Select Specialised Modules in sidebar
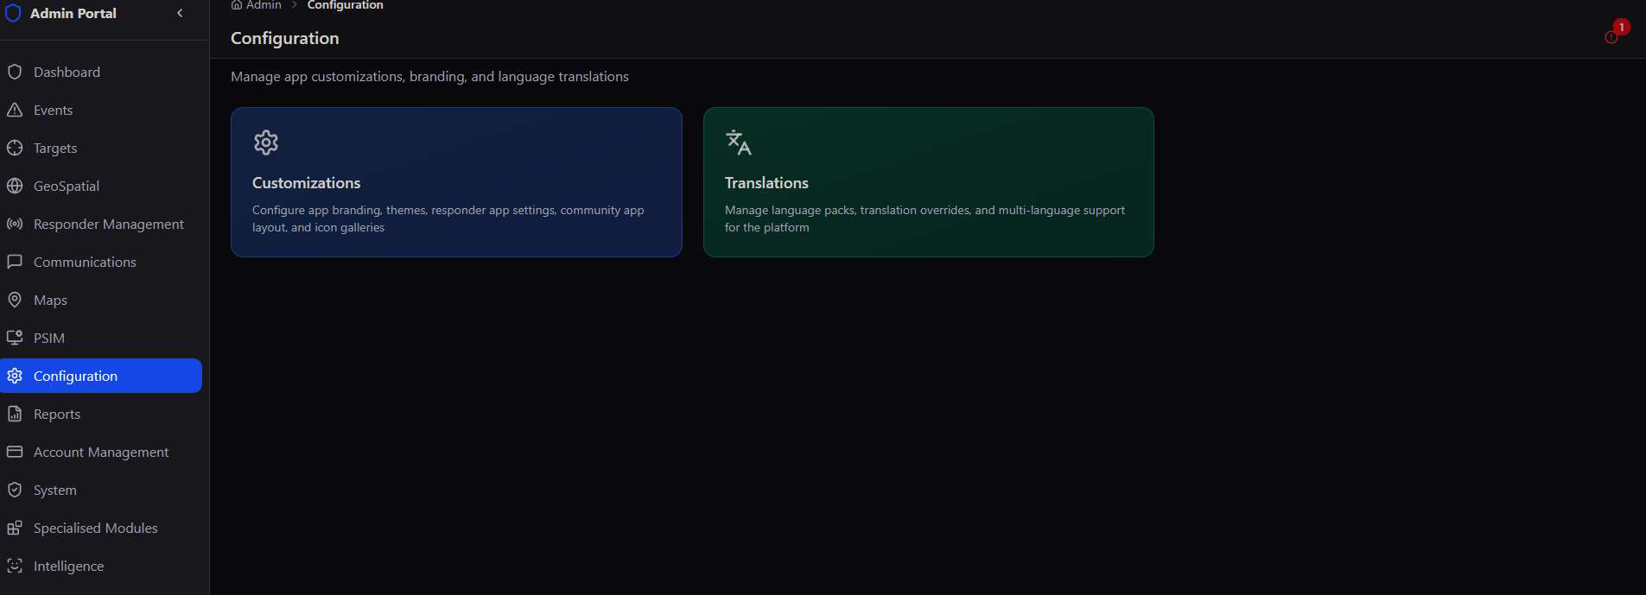Screen dimensions: 1646x595 tap(101, 528)
